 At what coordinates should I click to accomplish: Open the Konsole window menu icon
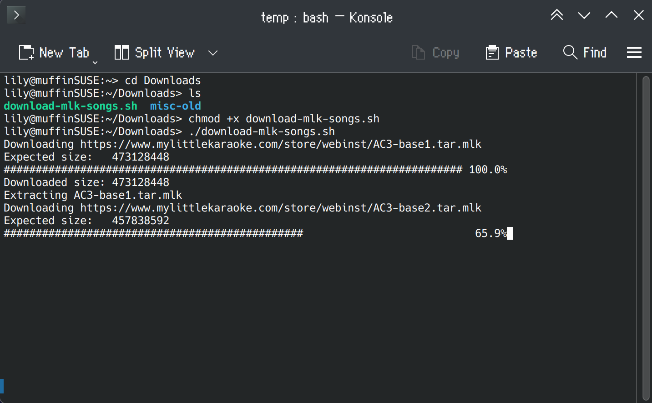pos(16,15)
